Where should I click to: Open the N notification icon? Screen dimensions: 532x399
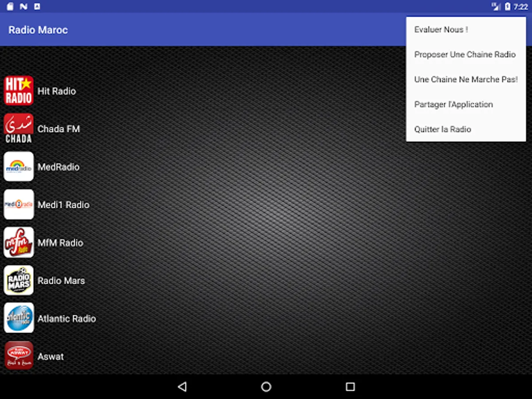point(23,6)
